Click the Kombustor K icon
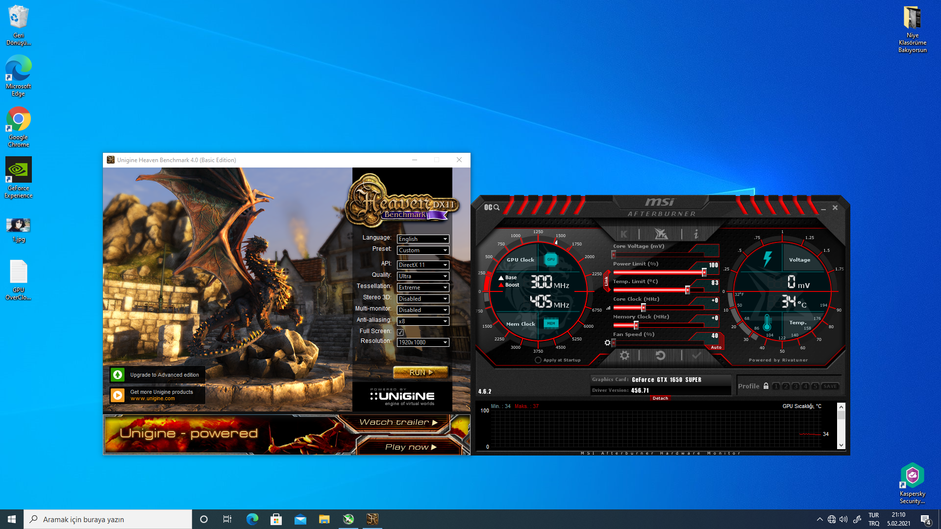Screen dimensions: 941x529 (x=623, y=234)
